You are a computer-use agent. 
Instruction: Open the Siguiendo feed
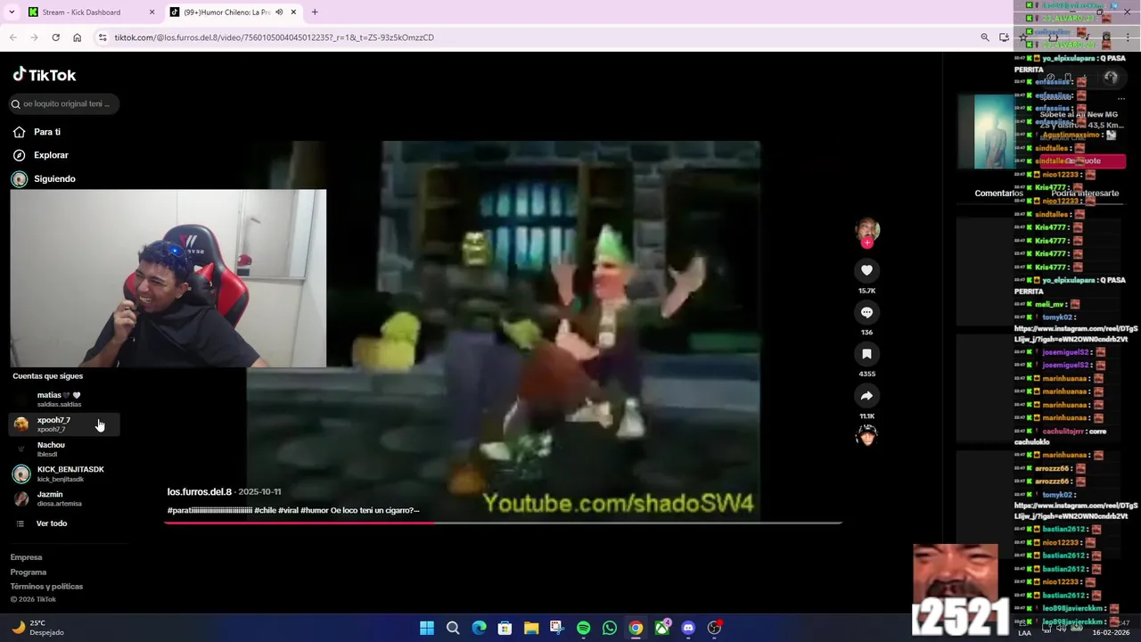click(x=54, y=178)
